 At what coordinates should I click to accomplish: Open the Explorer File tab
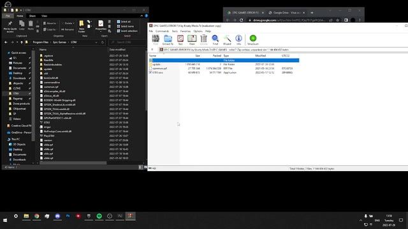(x=8, y=16)
